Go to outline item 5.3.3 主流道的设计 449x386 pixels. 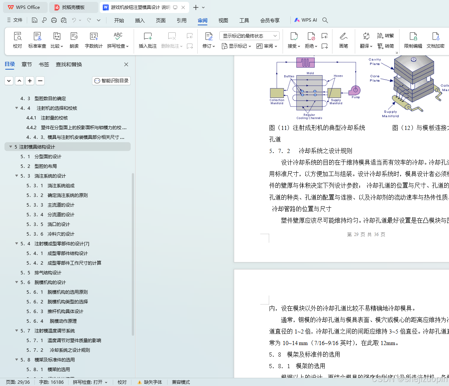point(50,205)
